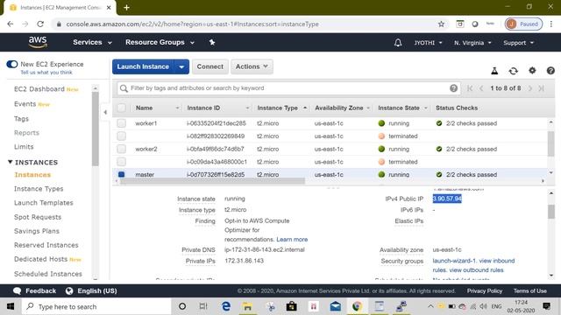
Task: Open table settings gear icon
Action: coord(532,70)
